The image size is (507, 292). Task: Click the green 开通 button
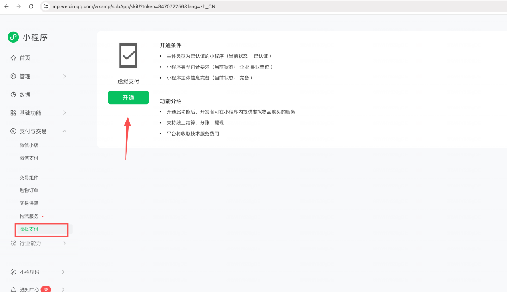click(128, 97)
